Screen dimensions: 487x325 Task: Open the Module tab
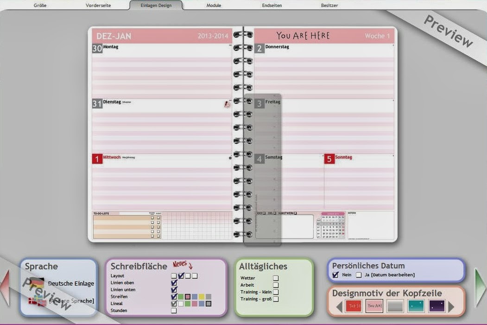point(214,5)
